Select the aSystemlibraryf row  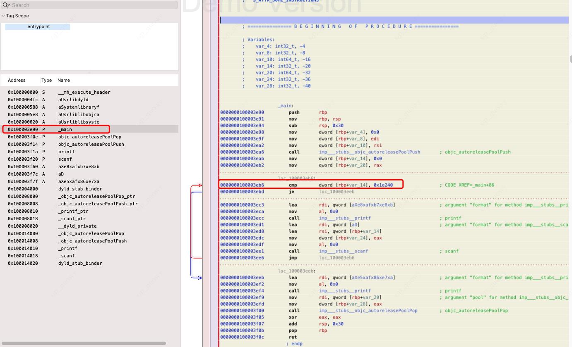89,107
